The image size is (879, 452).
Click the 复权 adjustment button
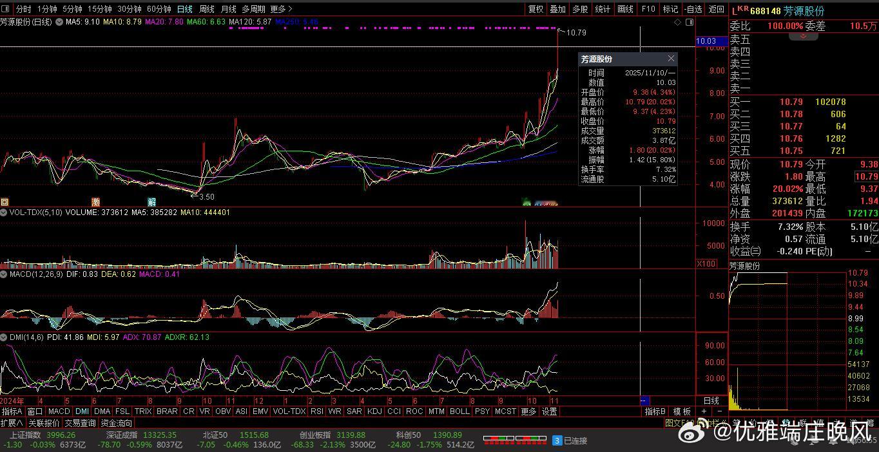pyautogui.click(x=536, y=9)
